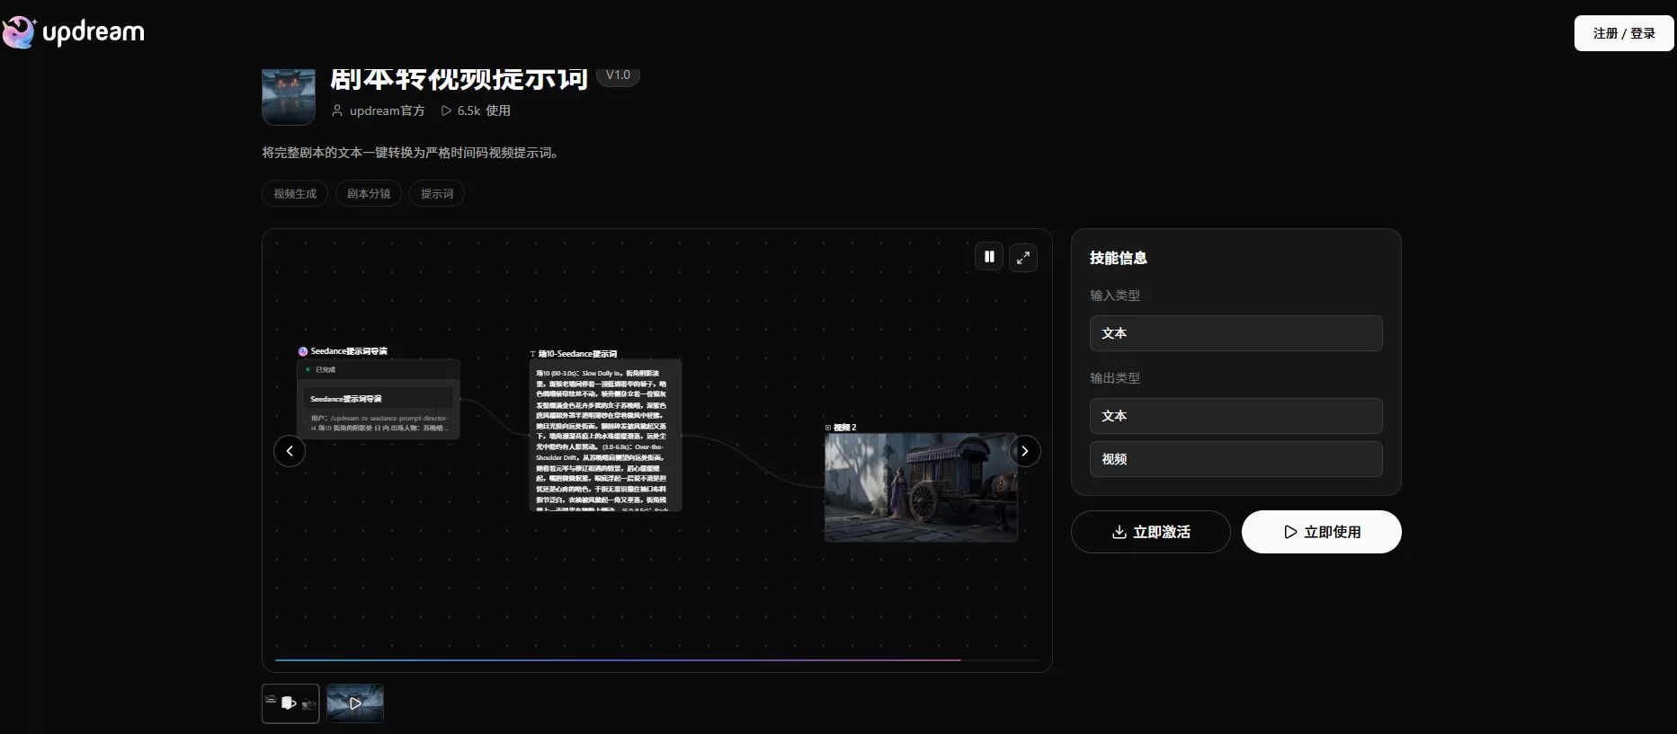Click the skill cover thumbnail image
Image resolution: width=1677 pixels, height=734 pixels.
coord(289,97)
